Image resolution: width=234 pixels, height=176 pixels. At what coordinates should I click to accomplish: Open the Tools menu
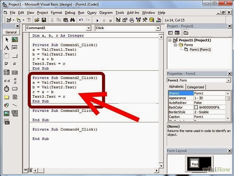pyautogui.click(x=120, y=13)
